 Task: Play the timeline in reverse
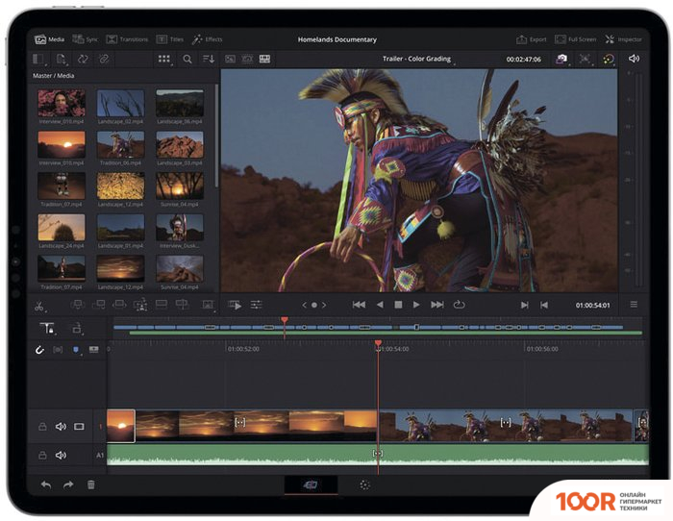pyautogui.click(x=380, y=305)
